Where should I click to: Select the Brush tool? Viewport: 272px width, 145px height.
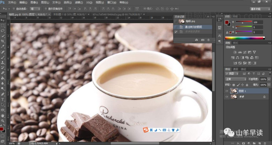tap(3, 57)
